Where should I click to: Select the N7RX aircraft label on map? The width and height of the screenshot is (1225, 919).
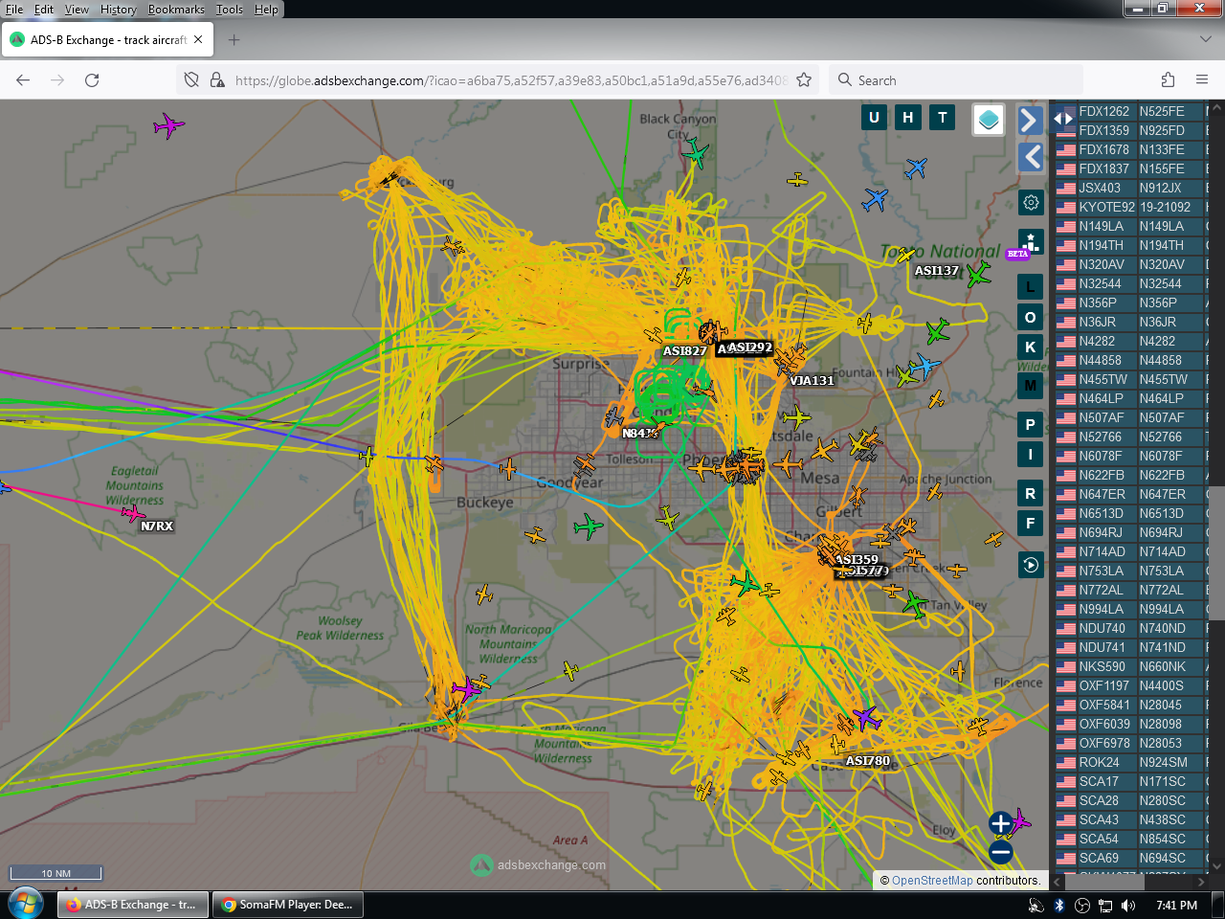point(157,527)
